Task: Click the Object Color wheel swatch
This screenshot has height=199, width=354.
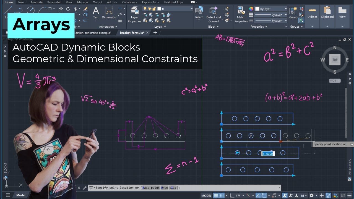Action: (251, 9)
